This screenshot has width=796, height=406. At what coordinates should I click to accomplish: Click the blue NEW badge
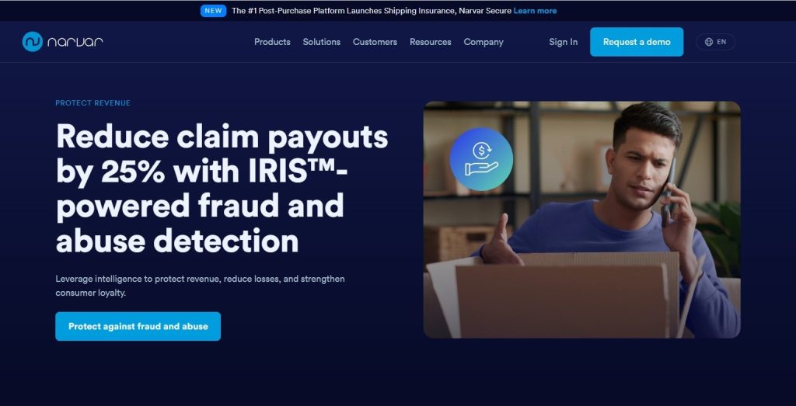click(213, 11)
